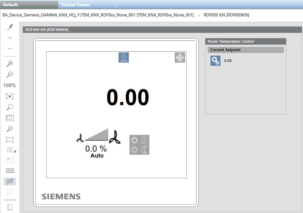Click the zoom out magnifier icon
This screenshot has height=213, width=303.
coord(10,74)
